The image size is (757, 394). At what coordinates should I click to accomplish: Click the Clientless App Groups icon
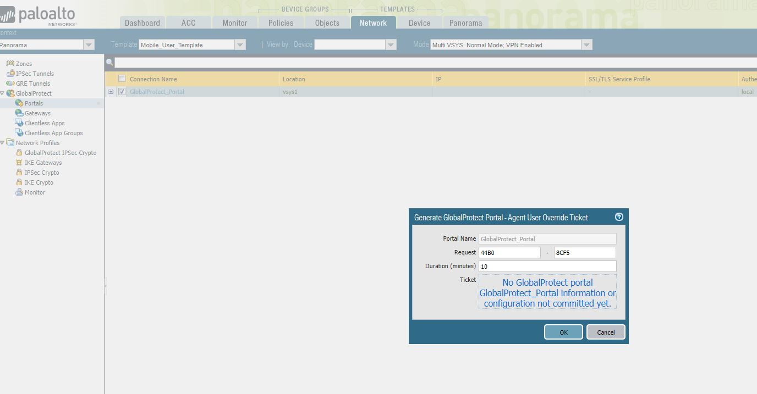pos(19,133)
